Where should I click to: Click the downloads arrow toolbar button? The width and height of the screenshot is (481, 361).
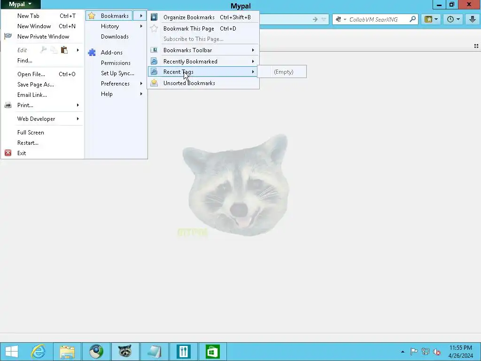tap(473, 19)
